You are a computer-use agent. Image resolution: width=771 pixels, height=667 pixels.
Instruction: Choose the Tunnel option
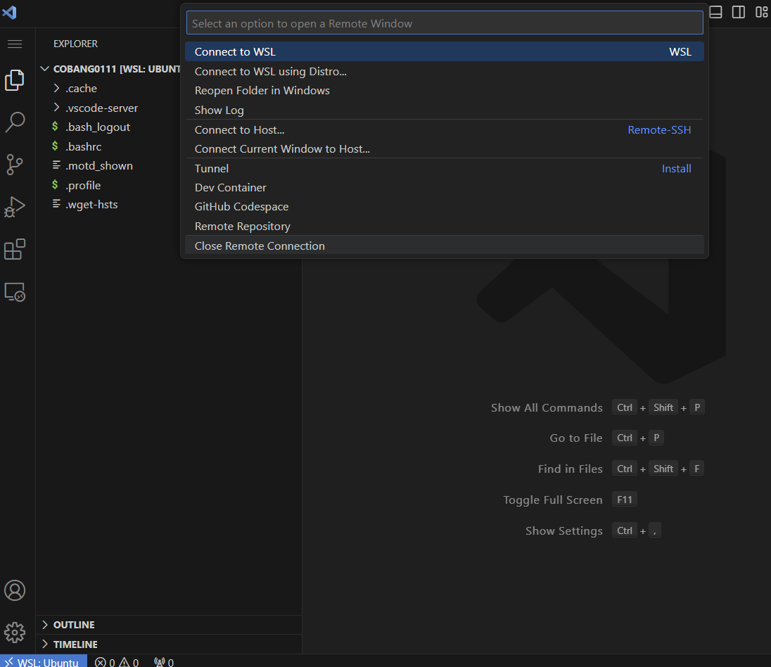pos(445,168)
